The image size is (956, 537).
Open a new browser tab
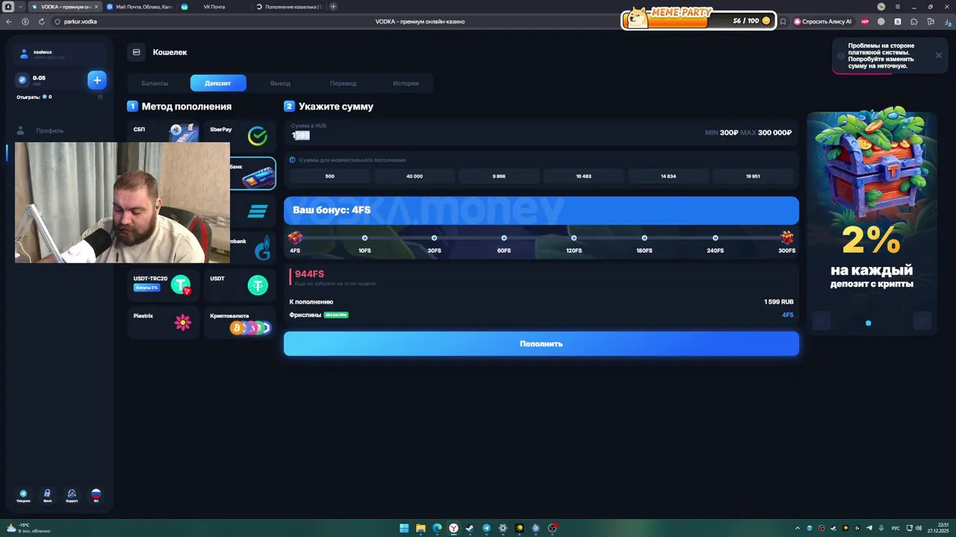[x=333, y=7]
